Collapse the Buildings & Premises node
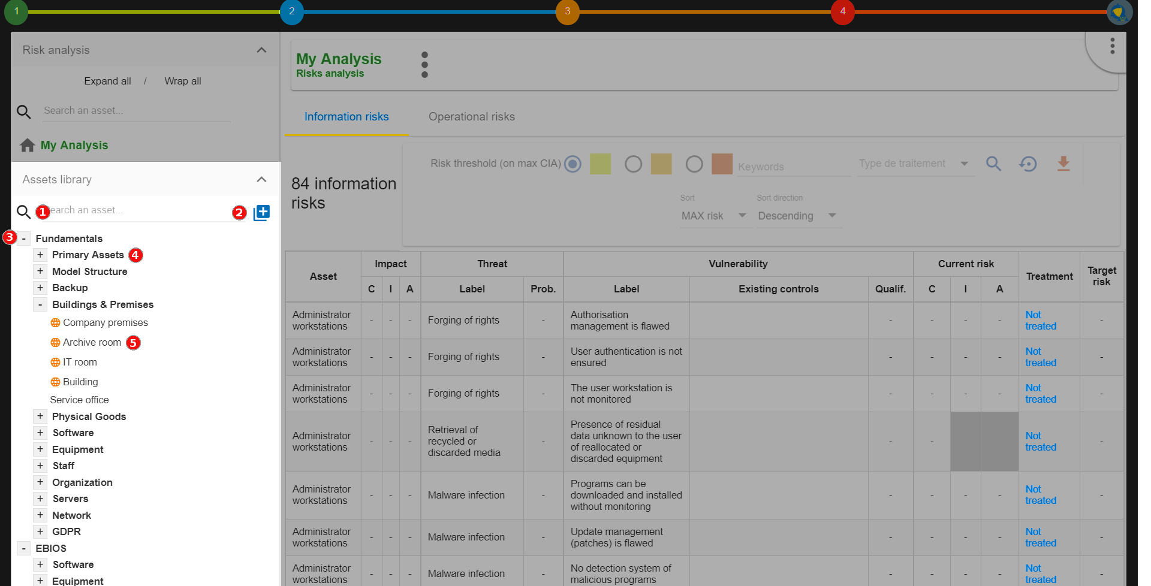Image resolution: width=1151 pixels, height=586 pixels. pos(40,304)
